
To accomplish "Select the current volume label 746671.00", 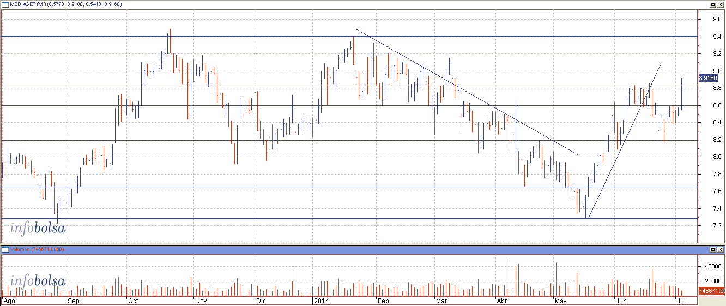I will click(x=711, y=291).
